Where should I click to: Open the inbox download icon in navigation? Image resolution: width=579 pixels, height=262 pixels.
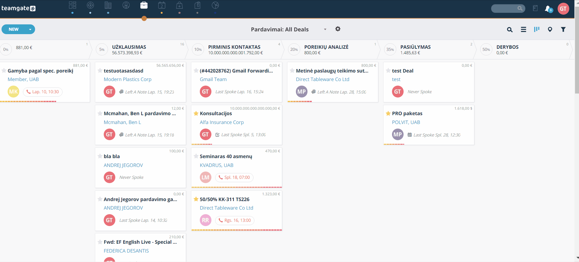180,5
